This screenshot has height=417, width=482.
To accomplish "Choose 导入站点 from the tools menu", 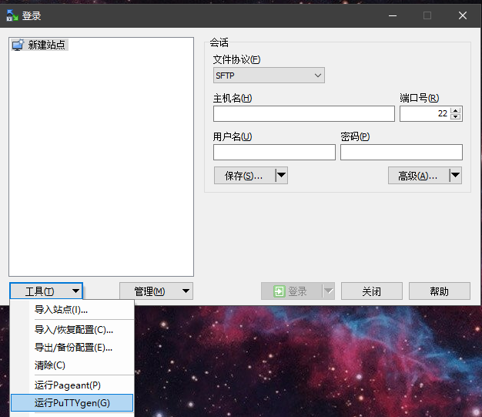I will (62, 310).
